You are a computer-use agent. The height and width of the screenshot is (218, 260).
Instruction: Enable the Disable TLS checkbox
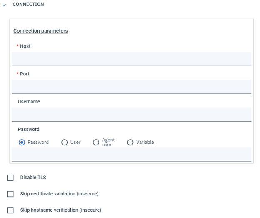tap(11, 178)
